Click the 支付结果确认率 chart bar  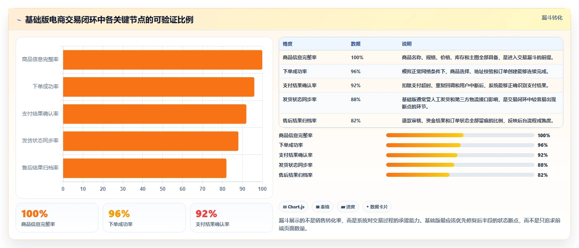point(154,114)
